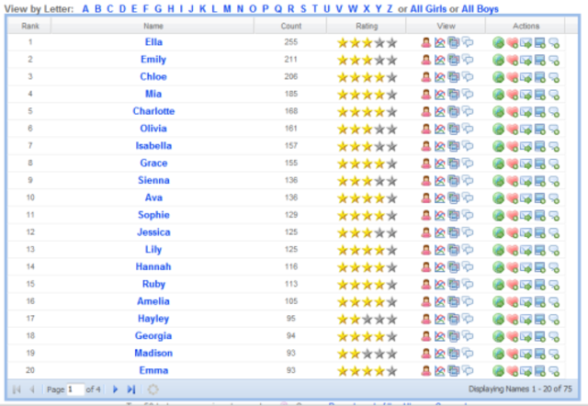Email the name Isabella using envelope icon
This screenshot has width=588, height=406.
click(x=526, y=146)
